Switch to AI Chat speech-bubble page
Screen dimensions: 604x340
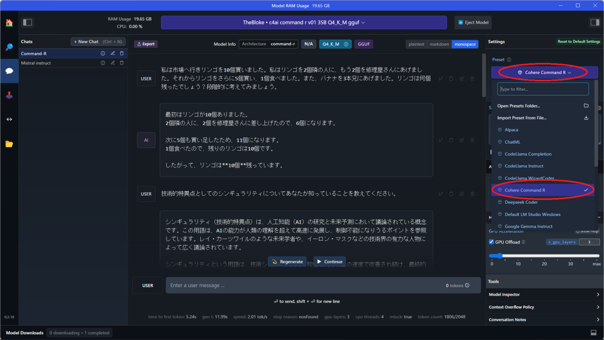9,71
